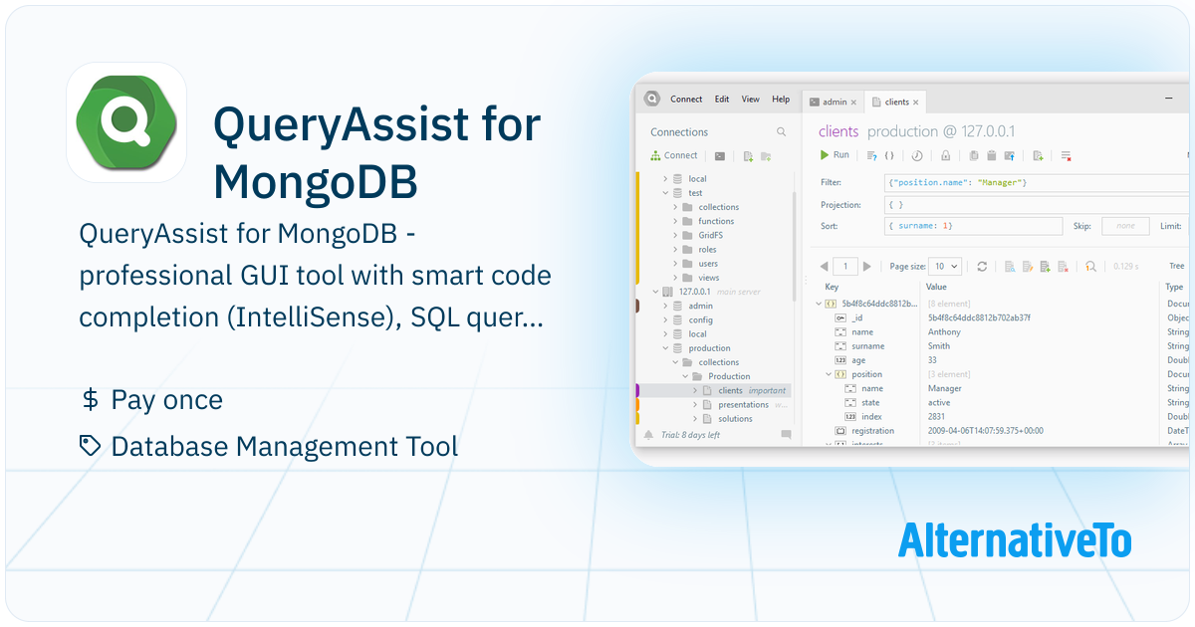Expand the test database's local node above it
1195x627 pixels.
click(665, 179)
